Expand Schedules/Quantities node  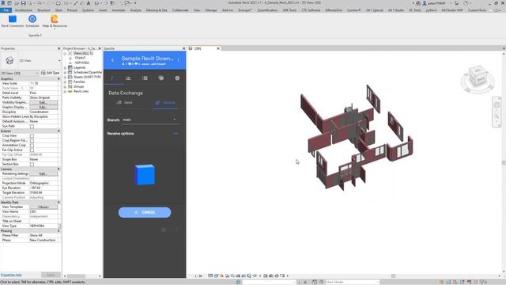[x=65, y=72]
